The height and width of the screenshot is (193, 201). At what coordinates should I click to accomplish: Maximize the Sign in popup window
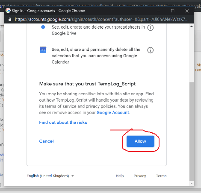point(173,11)
